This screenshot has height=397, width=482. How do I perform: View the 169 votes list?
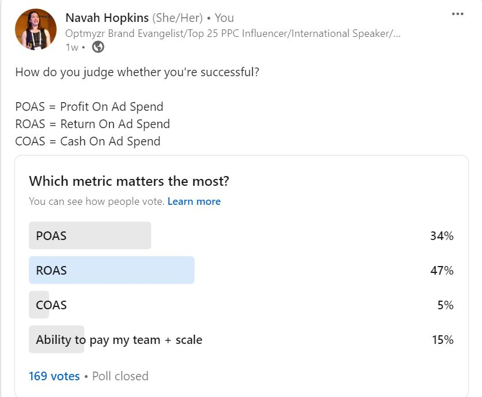(x=54, y=376)
